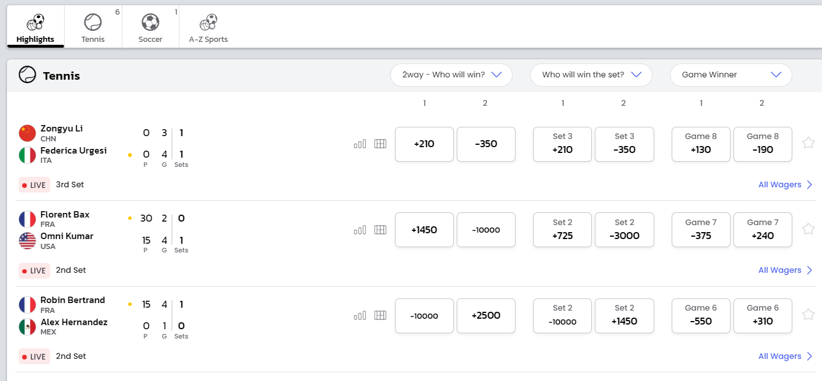
Task: Open statistics icon for Robin Bertrand match
Action: click(360, 315)
